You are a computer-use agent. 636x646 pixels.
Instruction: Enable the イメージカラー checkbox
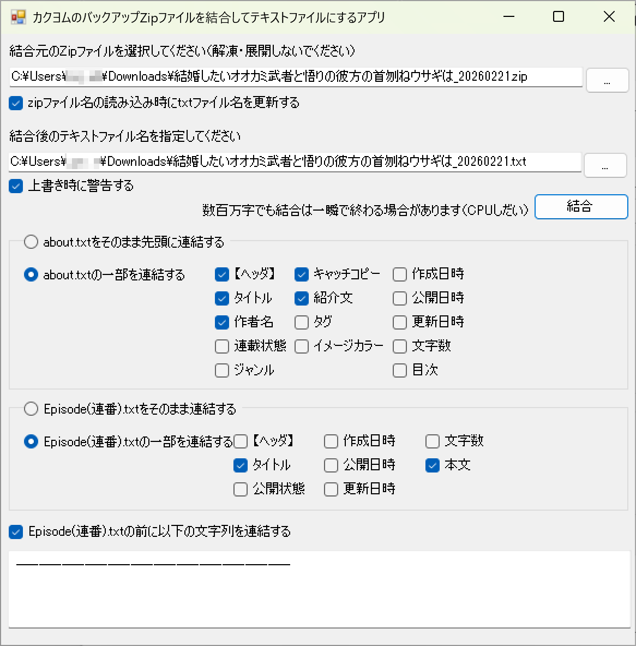click(x=302, y=346)
